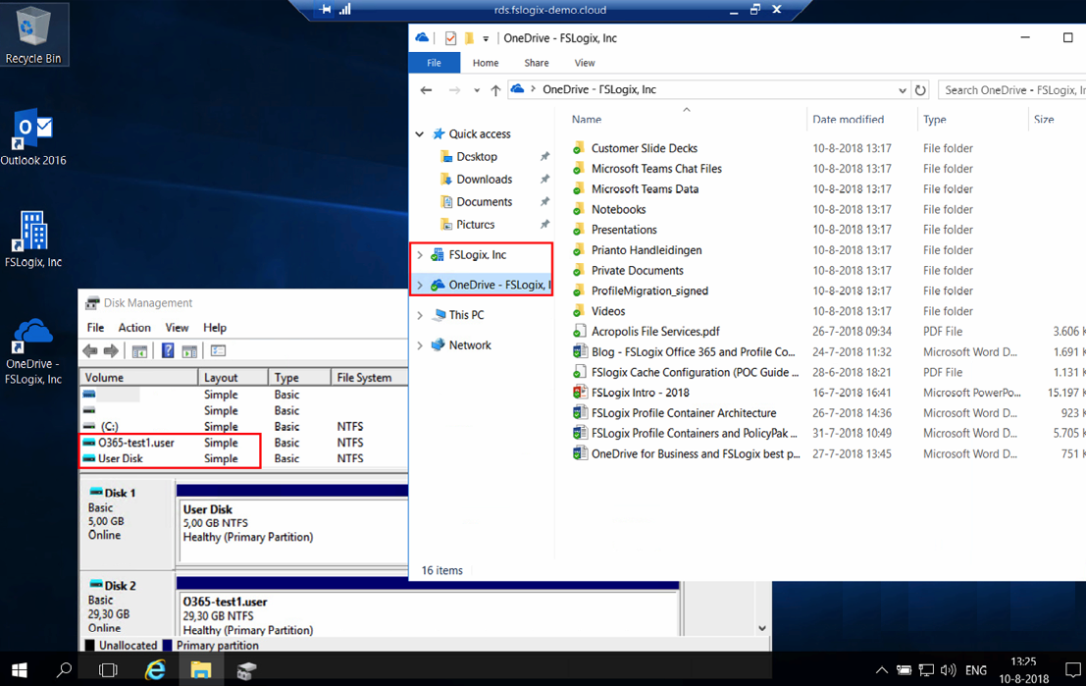The height and width of the screenshot is (686, 1086).
Task: Open notification action center icon
Action: (x=1073, y=670)
